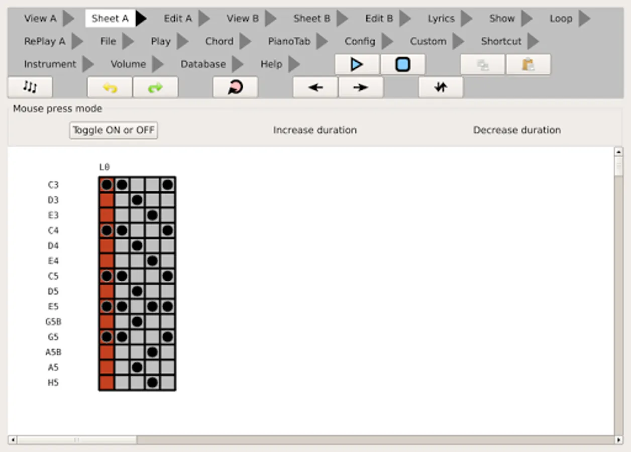Click the music notes icon button
631x452 pixels.
click(30, 87)
